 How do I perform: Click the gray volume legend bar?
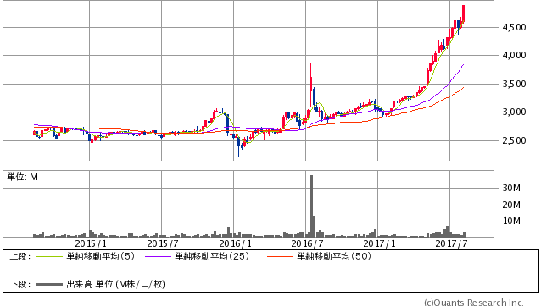(49, 284)
